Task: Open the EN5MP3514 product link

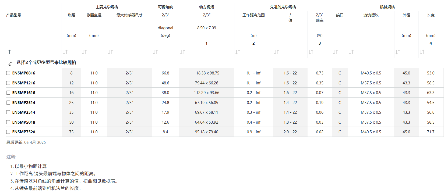Action: [24, 112]
